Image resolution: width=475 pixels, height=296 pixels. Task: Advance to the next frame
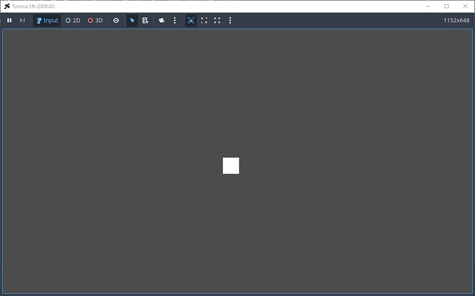point(22,21)
